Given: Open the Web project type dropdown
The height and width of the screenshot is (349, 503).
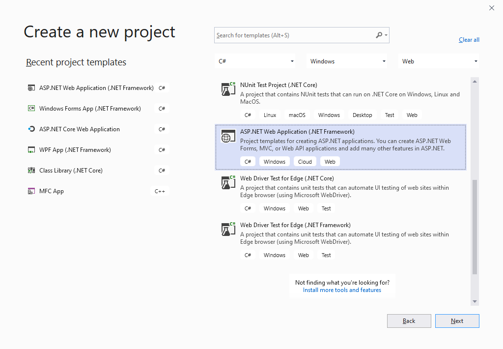Looking at the screenshot, I should tap(439, 61).
